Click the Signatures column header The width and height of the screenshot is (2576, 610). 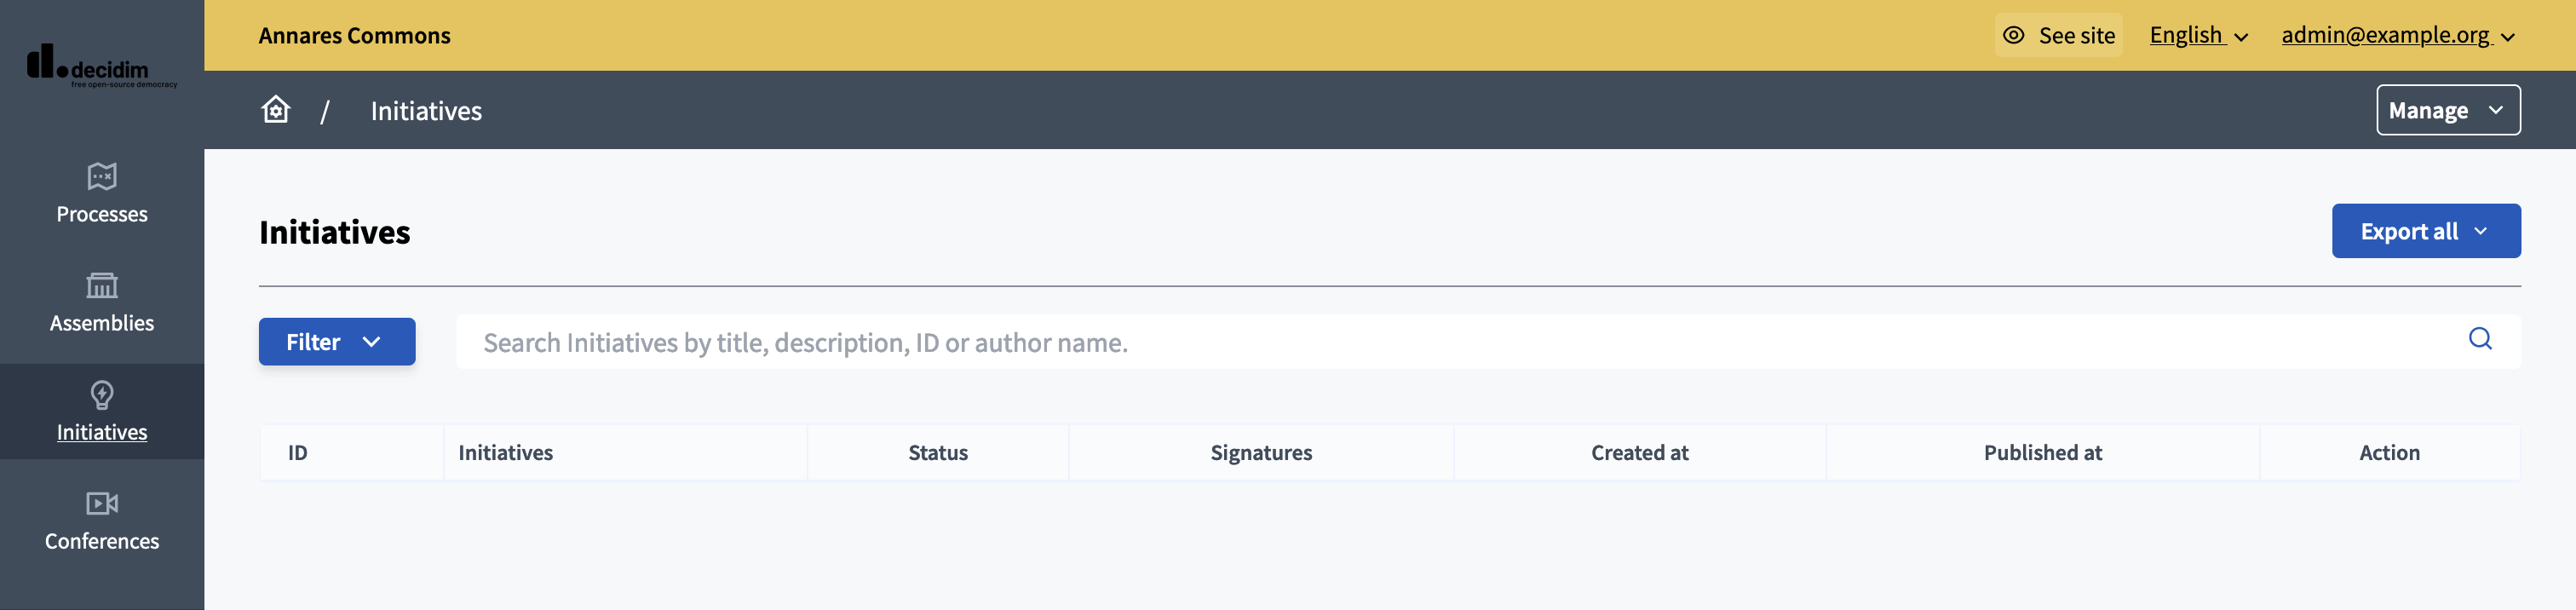1260,453
